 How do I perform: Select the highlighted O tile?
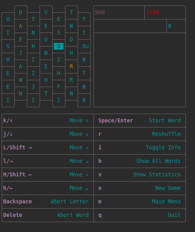(x=59, y=46)
